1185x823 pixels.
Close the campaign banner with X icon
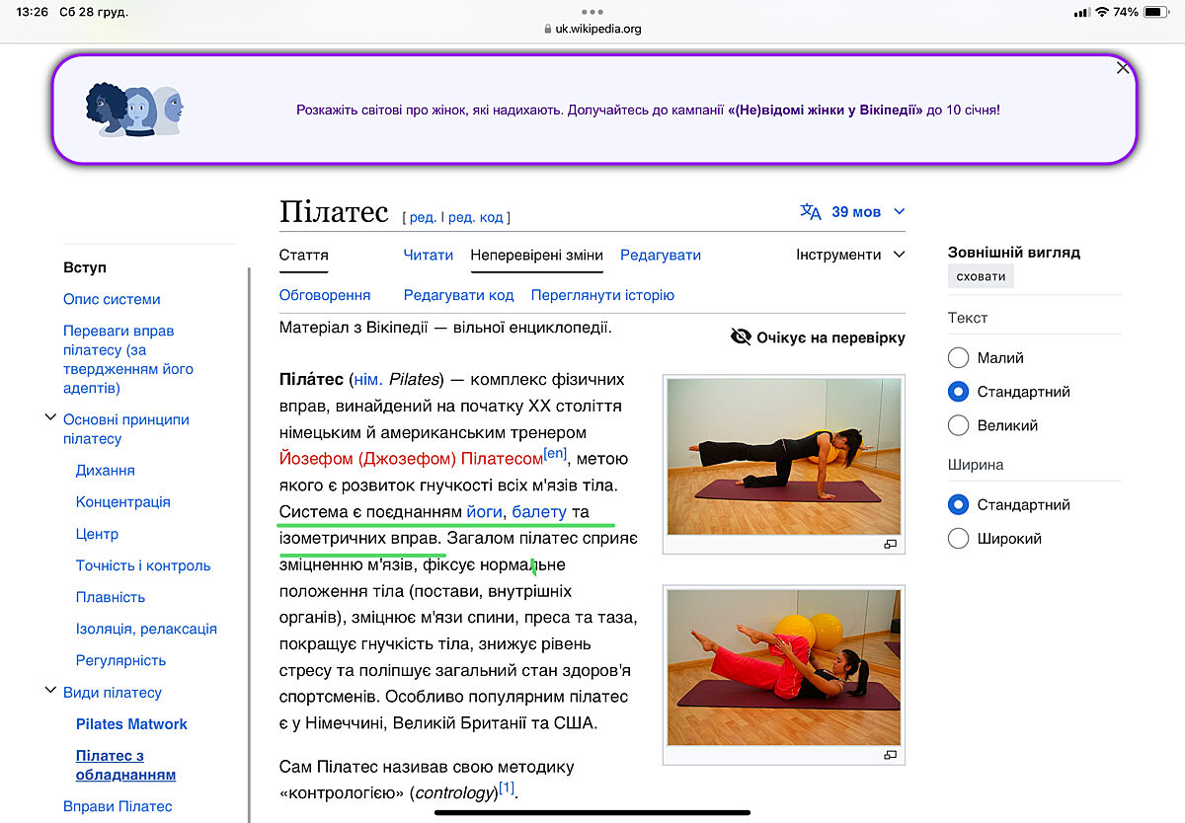click(x=1122, y=68)
